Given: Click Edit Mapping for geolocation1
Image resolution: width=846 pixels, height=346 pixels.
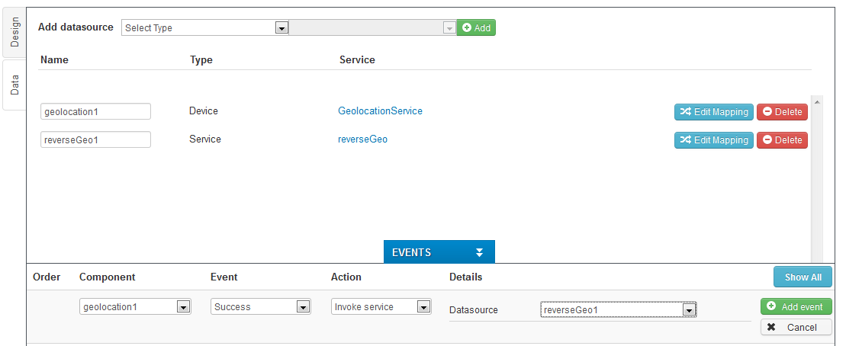Looking at the screenshot, I should coord(713,112).
